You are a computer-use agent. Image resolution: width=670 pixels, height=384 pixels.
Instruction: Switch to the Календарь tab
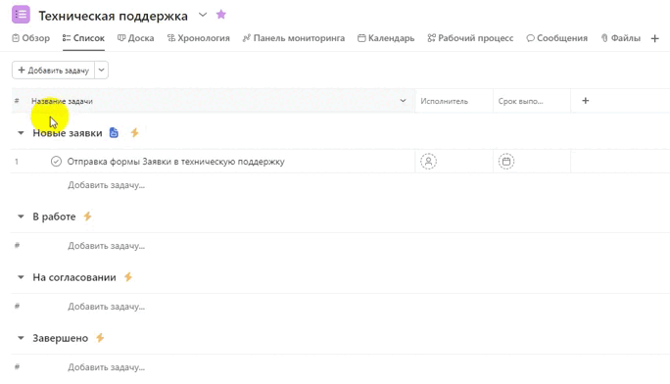point(386,38)
